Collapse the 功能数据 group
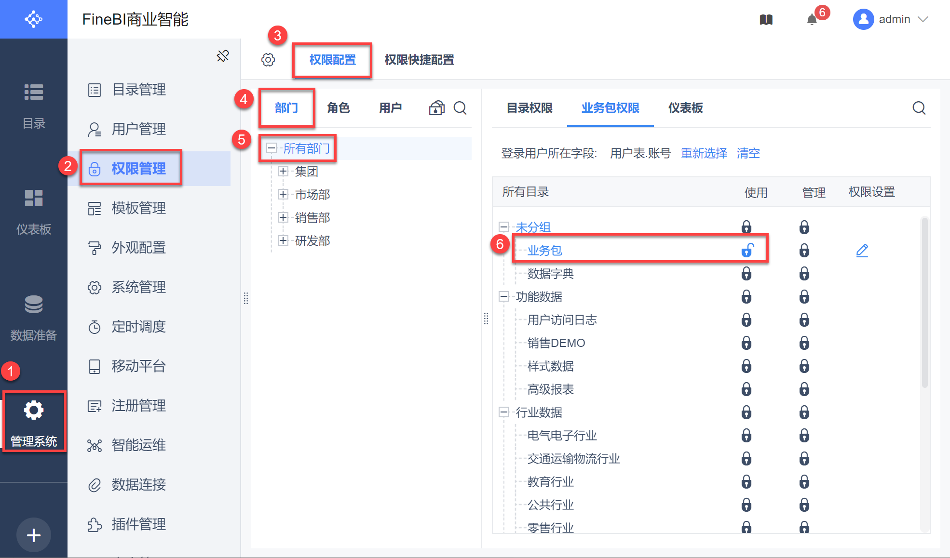 tap(504, 296)
